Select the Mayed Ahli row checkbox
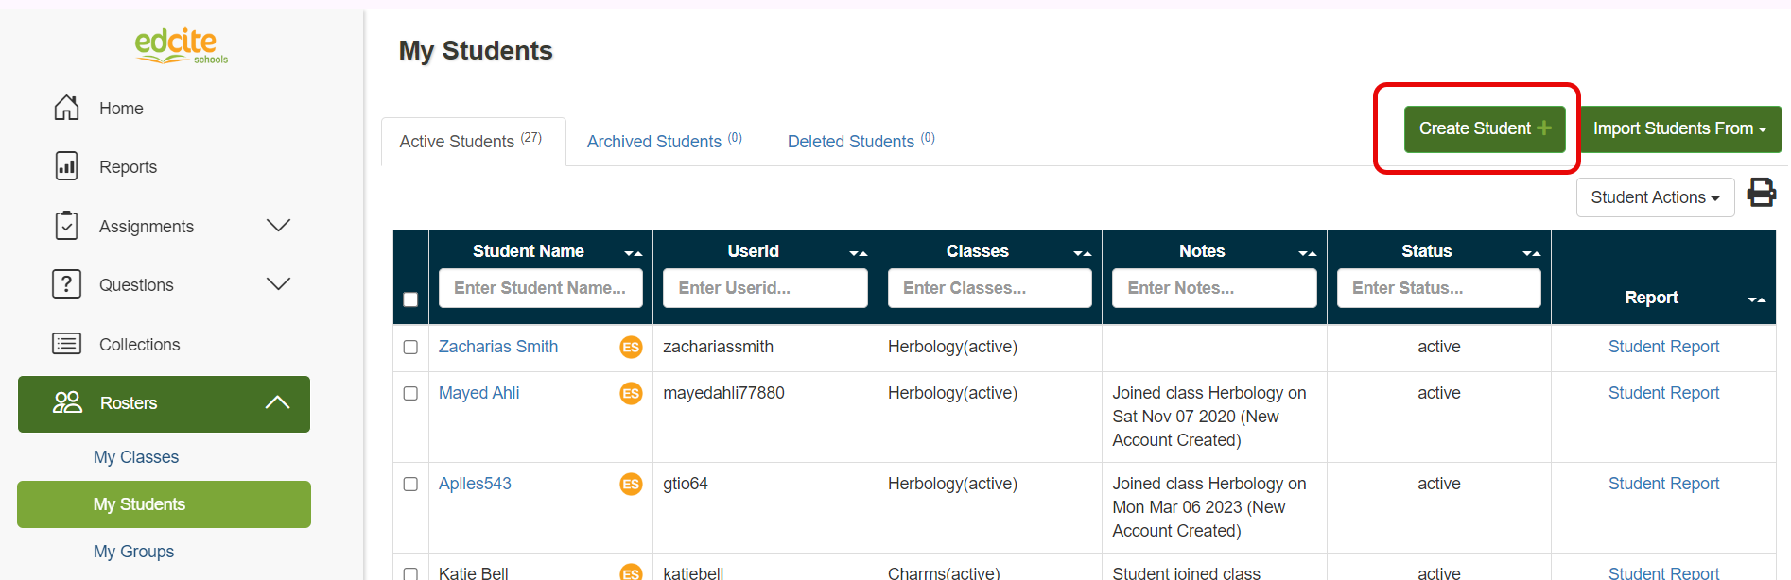The height and width of the screenshot is (580, 1791). click(410, 393)
